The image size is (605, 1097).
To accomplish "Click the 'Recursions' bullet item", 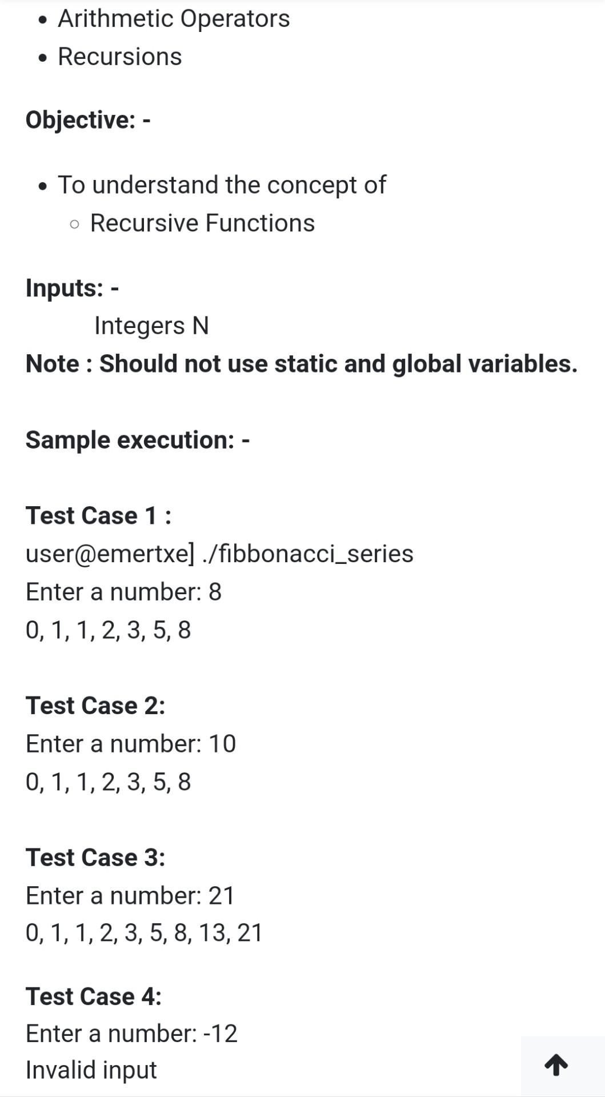I will pos(120,57).
